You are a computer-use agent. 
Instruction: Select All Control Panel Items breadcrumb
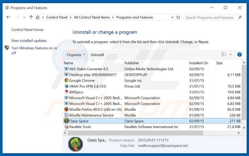click(x=92, y=17)
